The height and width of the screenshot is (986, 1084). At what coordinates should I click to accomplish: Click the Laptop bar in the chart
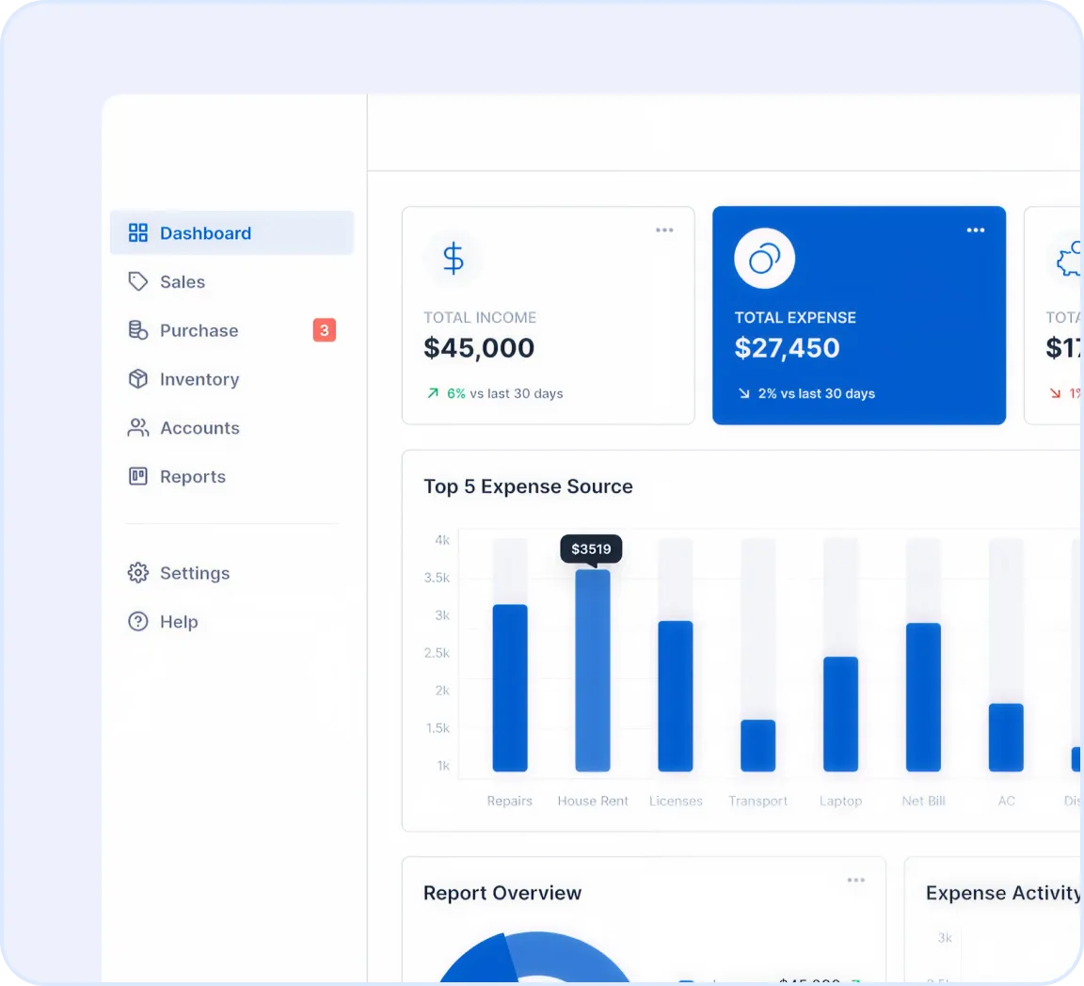[x=840, y=713]
